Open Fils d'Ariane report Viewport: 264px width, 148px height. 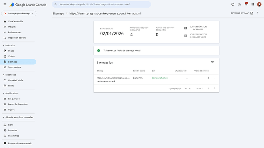(18, 99)
